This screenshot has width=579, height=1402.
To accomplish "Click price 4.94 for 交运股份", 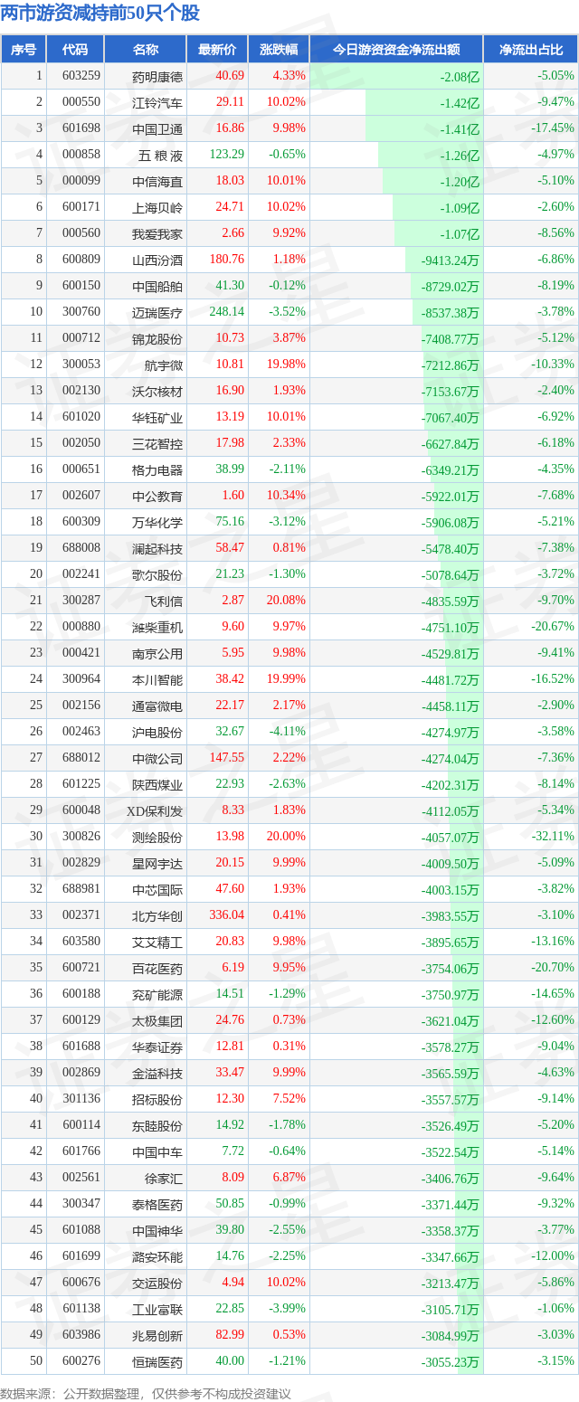I will [233, 1283].
